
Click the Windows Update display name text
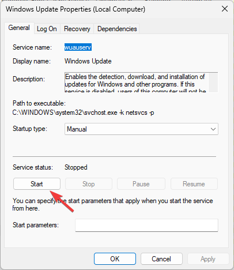pos(88,61)
